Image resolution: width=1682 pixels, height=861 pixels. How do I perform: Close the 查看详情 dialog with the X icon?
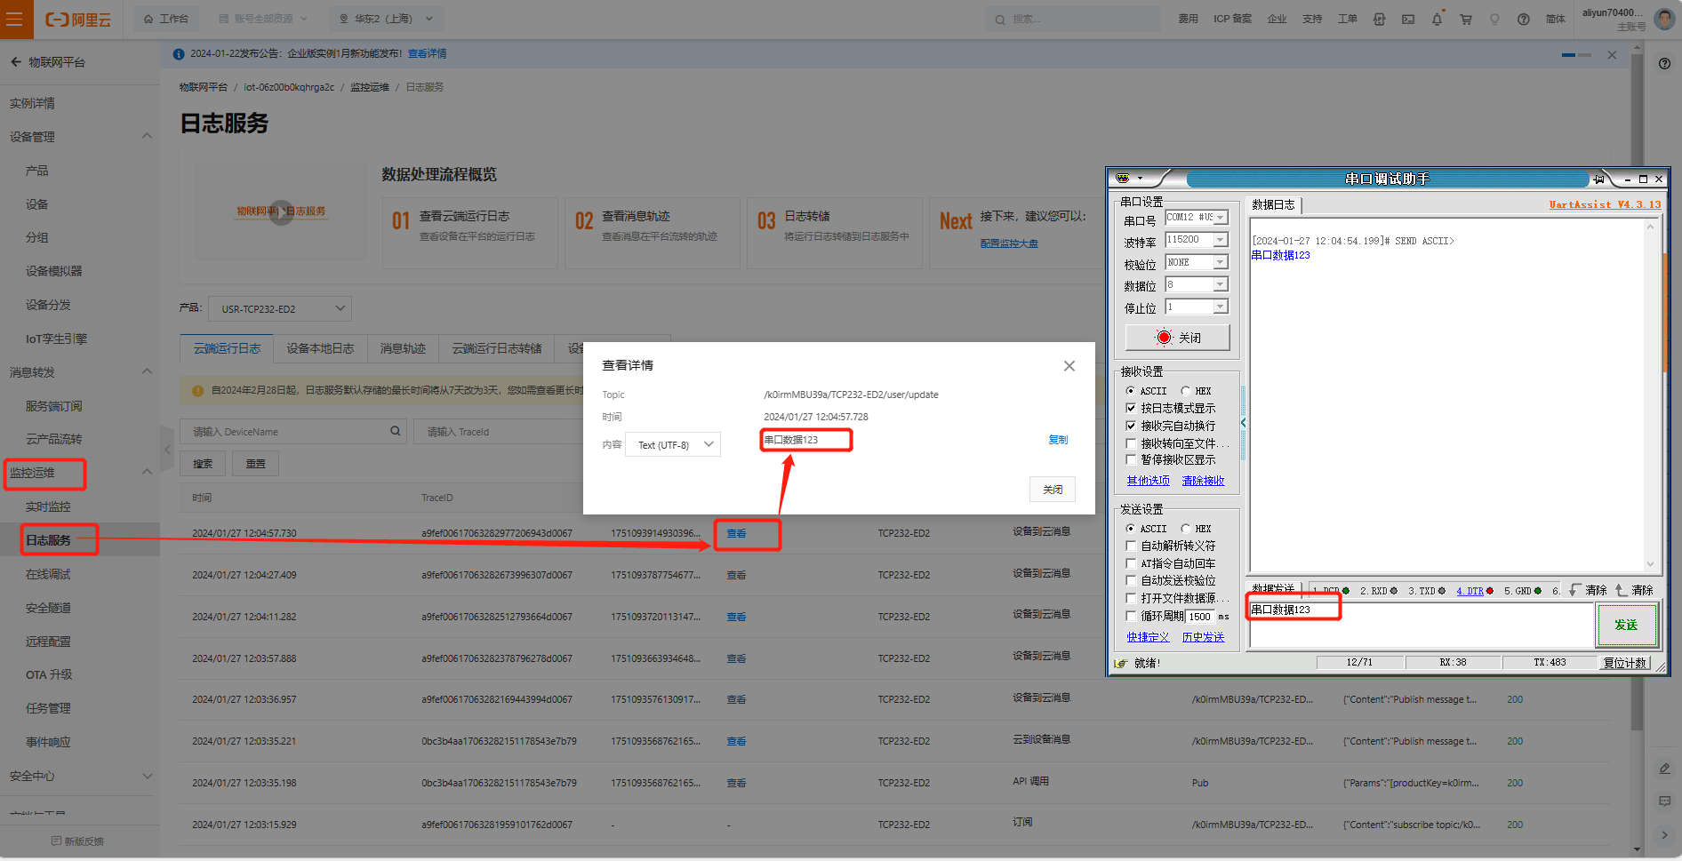click(x=1069, y=366)
